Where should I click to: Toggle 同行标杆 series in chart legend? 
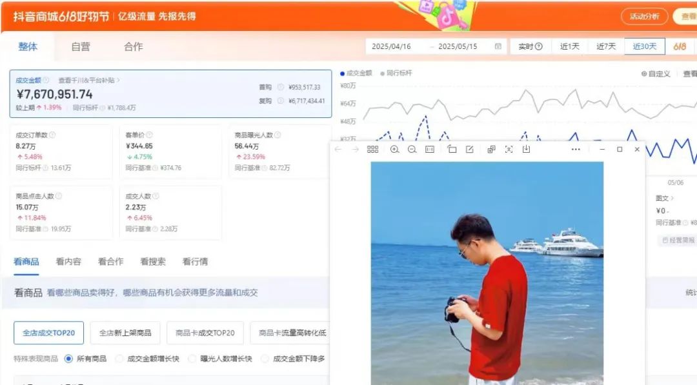396,74
